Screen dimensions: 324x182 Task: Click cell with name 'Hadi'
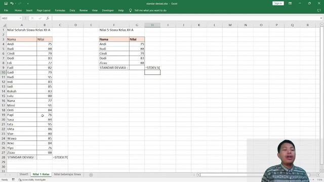coord(22,77)
